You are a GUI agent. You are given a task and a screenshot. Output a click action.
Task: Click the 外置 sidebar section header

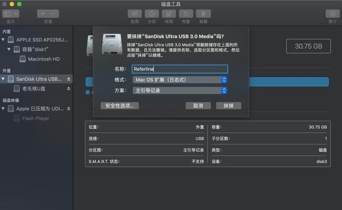point(6,71)
